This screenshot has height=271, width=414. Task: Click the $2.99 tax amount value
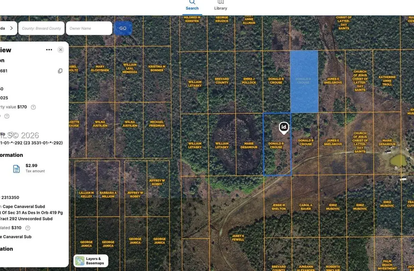click(x=31, y=165)
